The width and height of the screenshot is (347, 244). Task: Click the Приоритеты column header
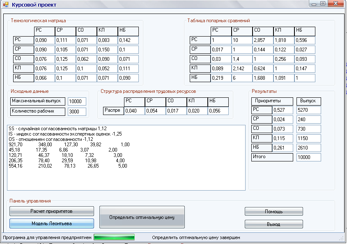click(x=272, y=101)
